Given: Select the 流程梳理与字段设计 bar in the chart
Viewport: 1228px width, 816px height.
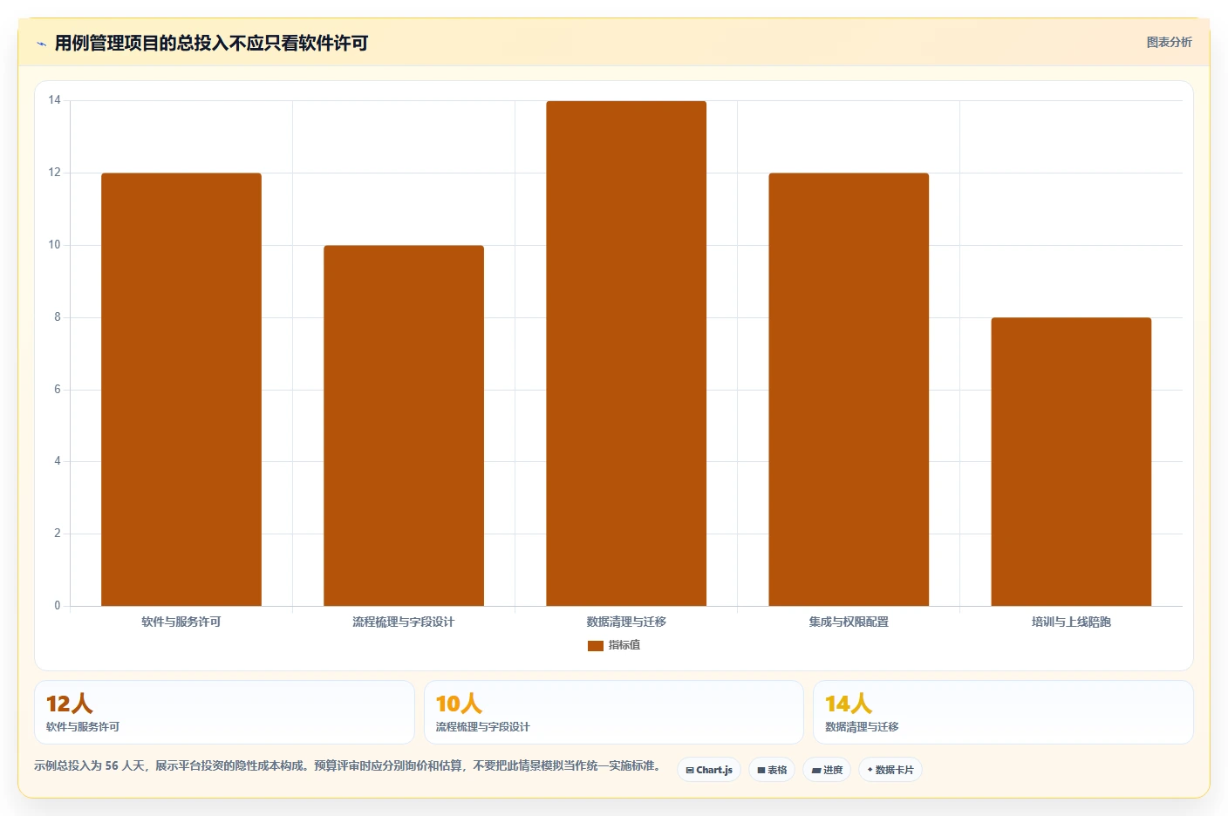Looking at the screenshot, I should pyautogui.click(x=404, y=425).
